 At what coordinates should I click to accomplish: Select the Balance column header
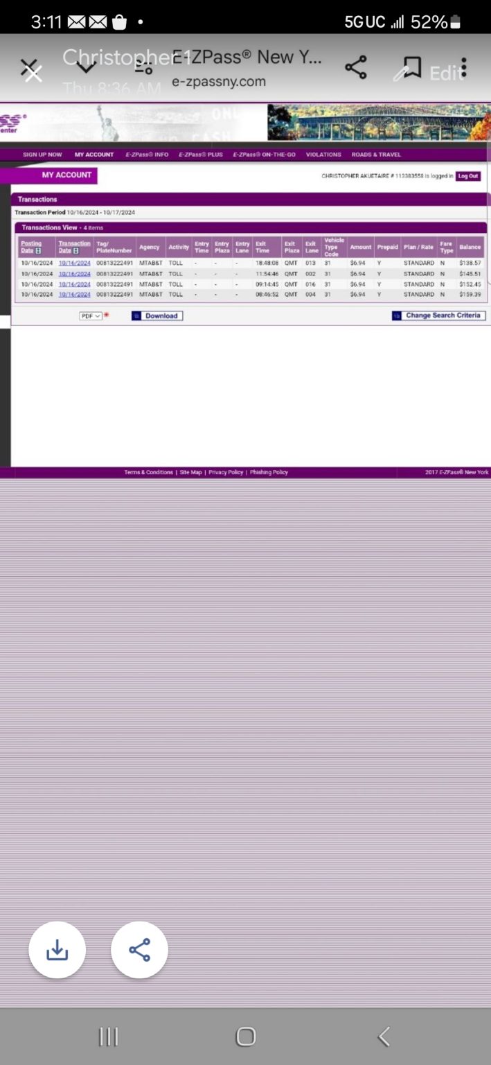(x=470, y=247)
